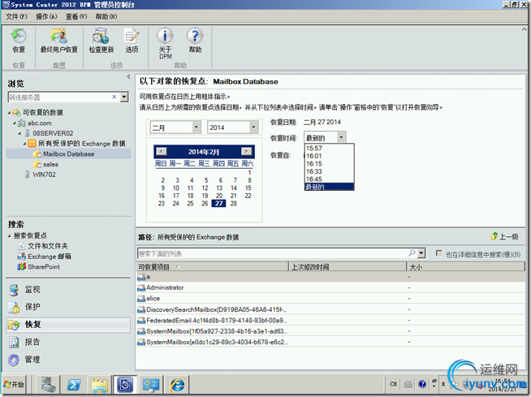This screenshot has width=531, height=397.
Task: Select February 27 on the calendar
Action: (x=218, y=203)
